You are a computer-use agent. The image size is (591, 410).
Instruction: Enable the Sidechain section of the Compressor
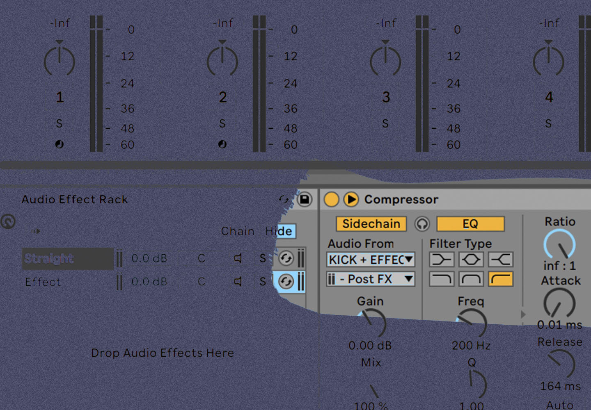(x=371, y=224)
